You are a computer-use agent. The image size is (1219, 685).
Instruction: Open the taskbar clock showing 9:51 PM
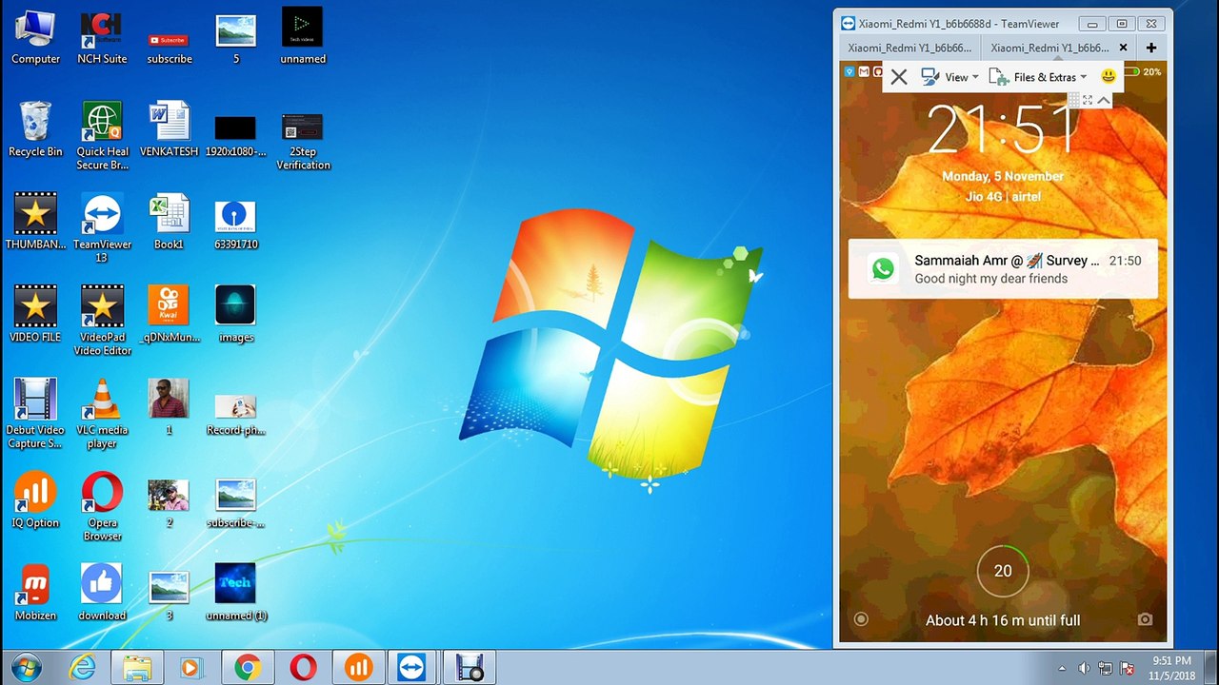pos(1171,668)
